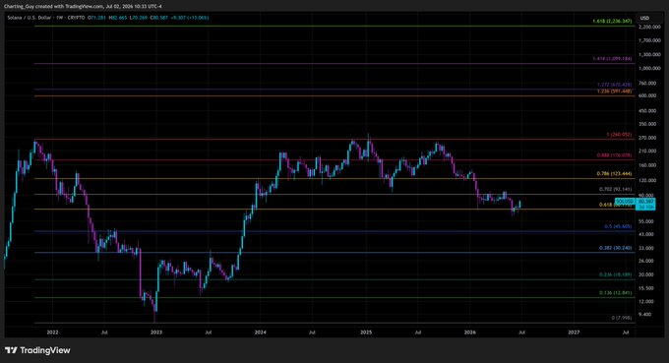Click the 26.000 price axis label
Image resolution: width=669 pixels, height=363 pixels.
coord(646,261)
